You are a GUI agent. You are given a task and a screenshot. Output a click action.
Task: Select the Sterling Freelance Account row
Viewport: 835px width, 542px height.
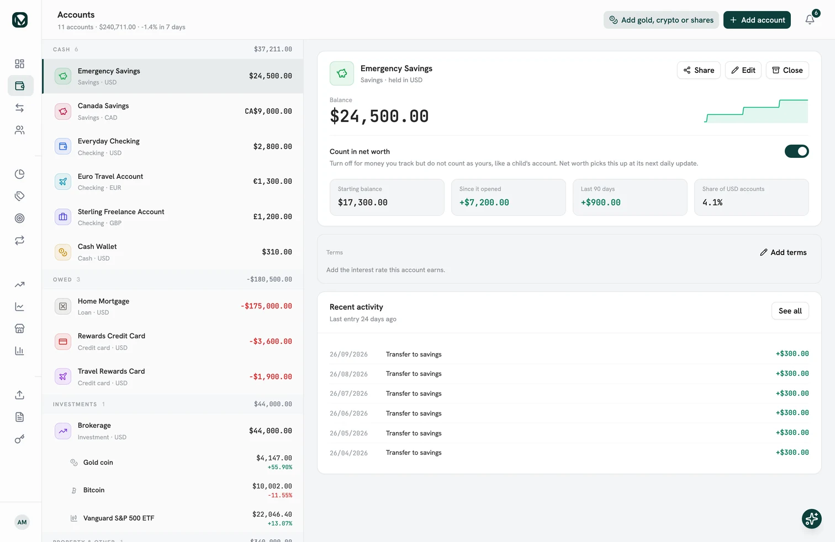173,217
